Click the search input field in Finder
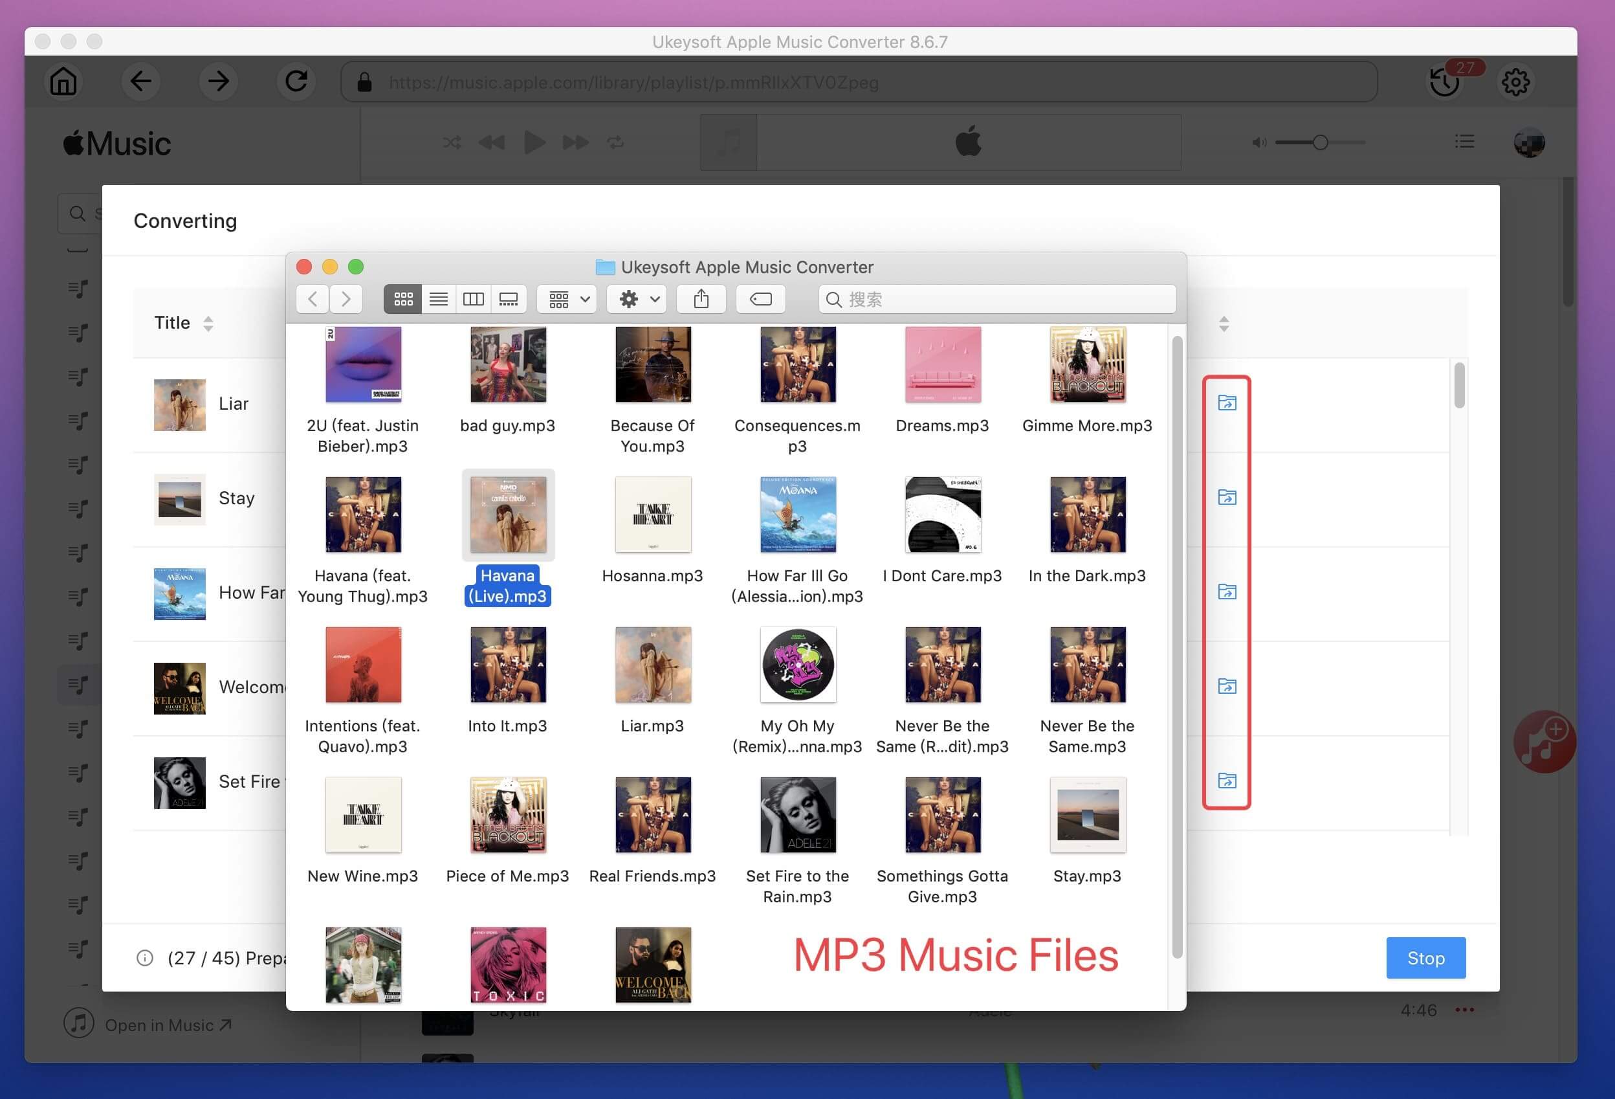 click(x=997, y=298)
